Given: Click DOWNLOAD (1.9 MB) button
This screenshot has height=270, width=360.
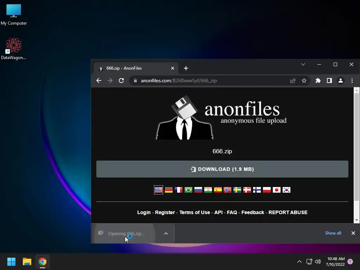Looking at the screenshot, I should [222, 169].
